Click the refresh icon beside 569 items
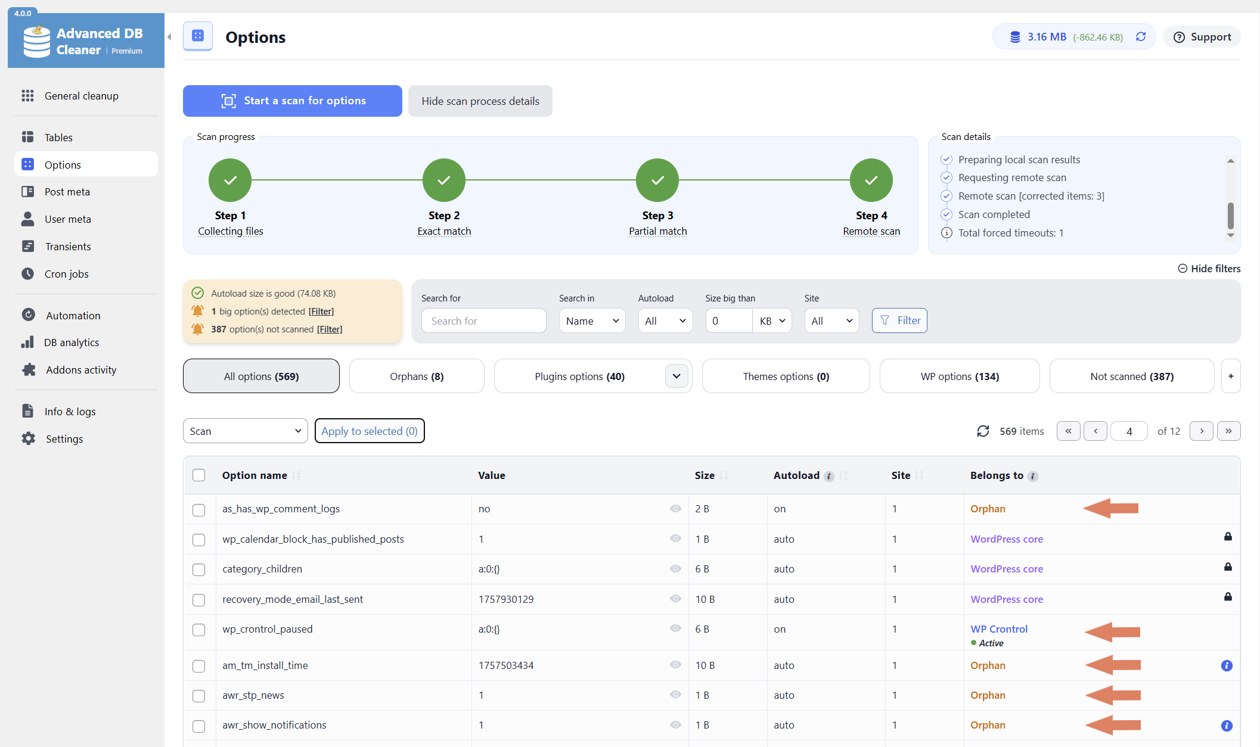The image size is (1260, 747). (x=983, y=431)
